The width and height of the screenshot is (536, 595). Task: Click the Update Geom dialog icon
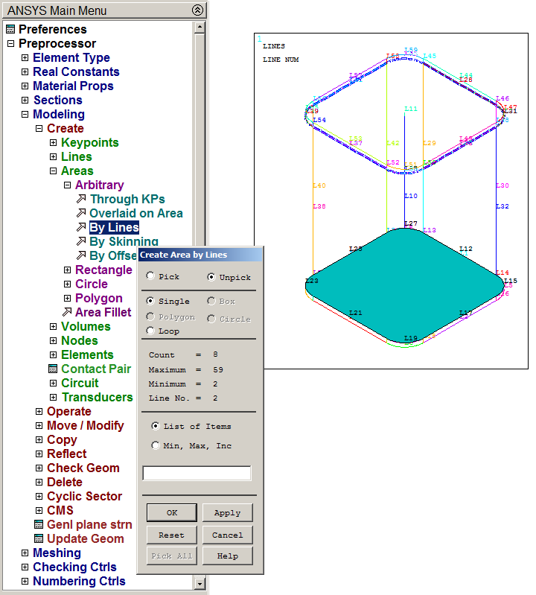pyautogui.click(x=39, y=538)
